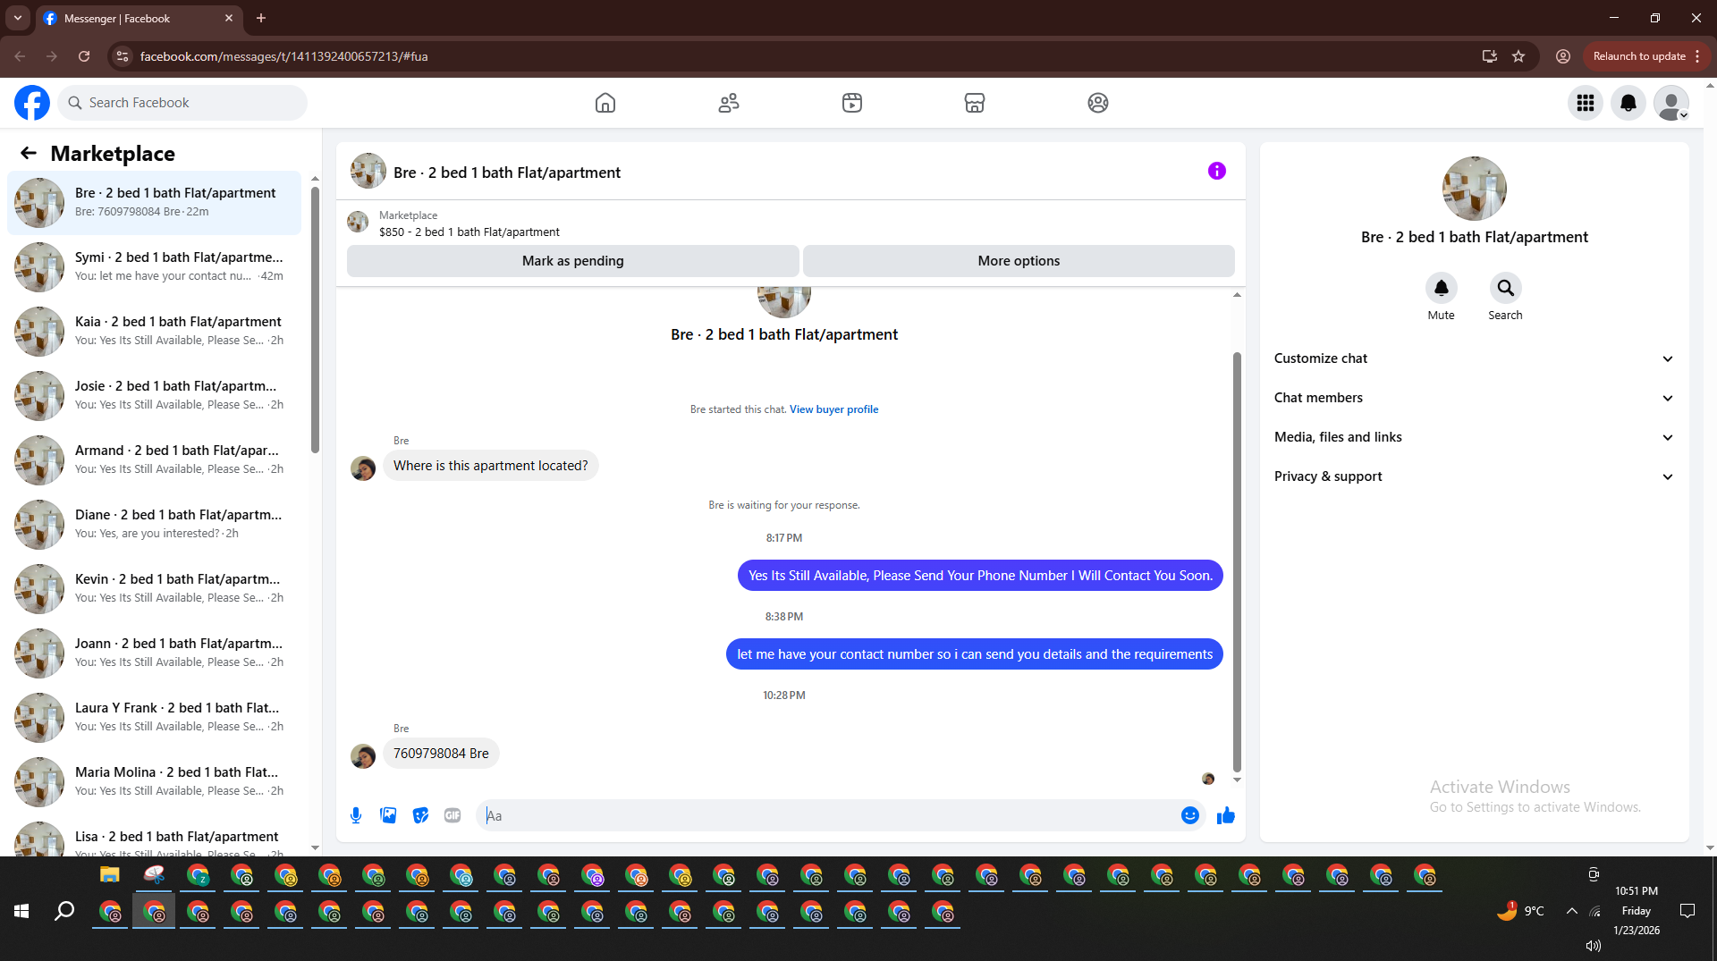Open the account profile avatar menu
The image size is (1717, 961).
pos(1671,103)
